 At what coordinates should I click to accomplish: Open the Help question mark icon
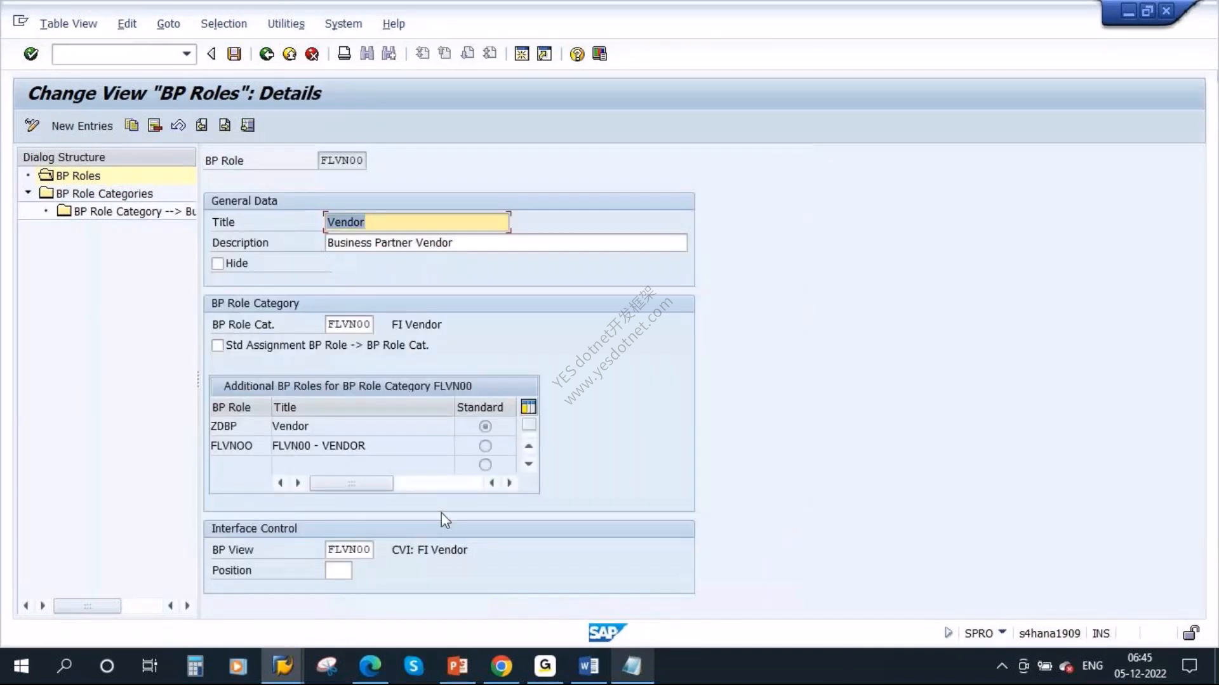(x=576, y=54)
